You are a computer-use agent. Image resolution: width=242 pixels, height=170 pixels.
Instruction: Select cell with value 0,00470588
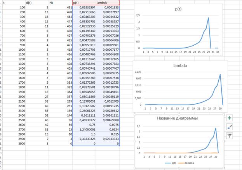tap(84, 40)
